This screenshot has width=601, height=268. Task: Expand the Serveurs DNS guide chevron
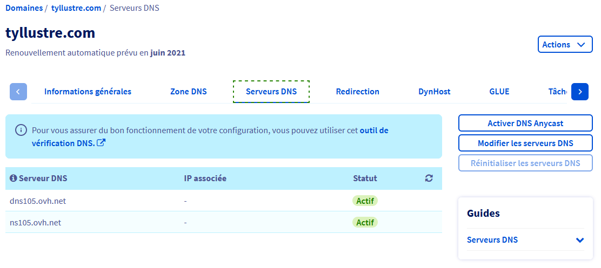pos(580,240)
